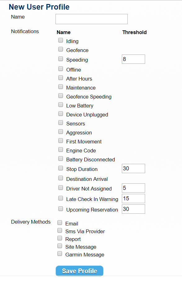This screenshot has width=182, height=284.
Task: Enable the Idling notification checkbox
Action: click(x=60, y=40)
